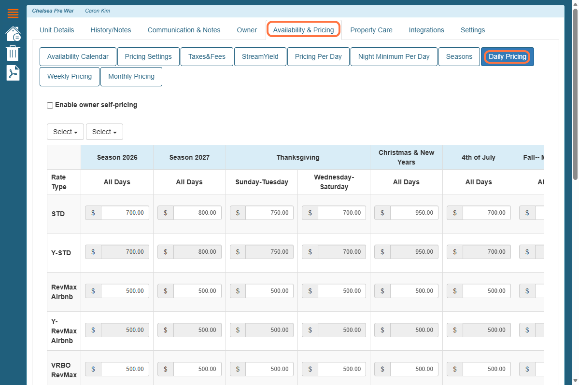Open Taxes&Fees sub-tab
The image size is (579, 385).
coord(207,56)
